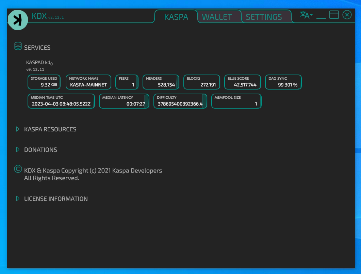This screenshot has width=361, height=274.
Task: Click the Storage Used 9.32 GiB card
Action: pyautogui.click(x=44, y=82)
